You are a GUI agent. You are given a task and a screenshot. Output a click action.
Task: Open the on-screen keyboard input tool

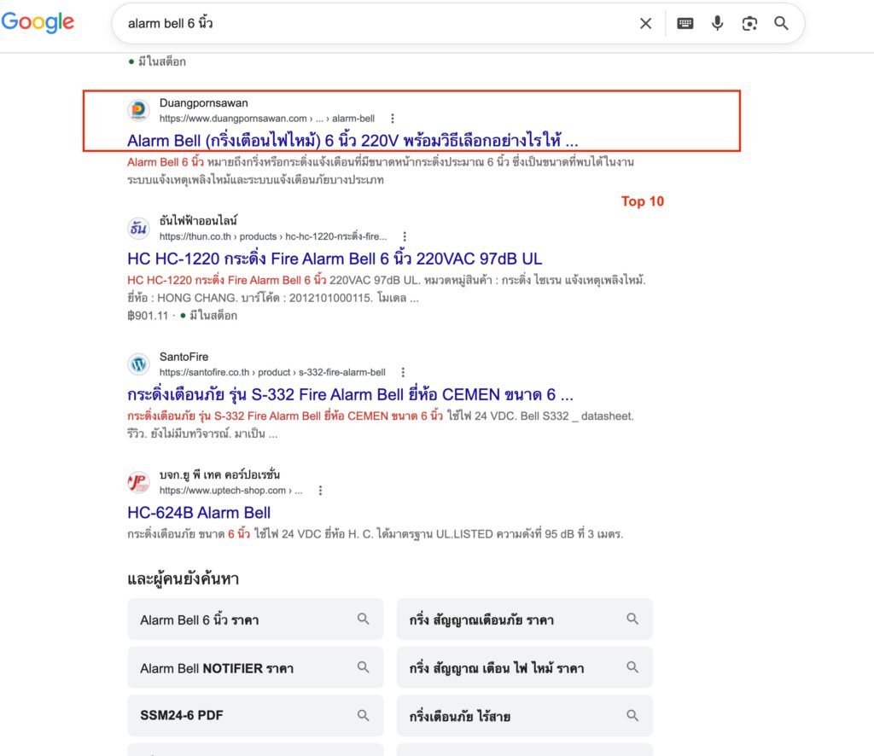coord(685,23)
